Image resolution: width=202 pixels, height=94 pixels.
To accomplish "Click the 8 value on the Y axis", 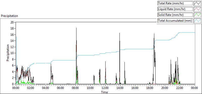I will pyautogui.click(x=13, y=59).
